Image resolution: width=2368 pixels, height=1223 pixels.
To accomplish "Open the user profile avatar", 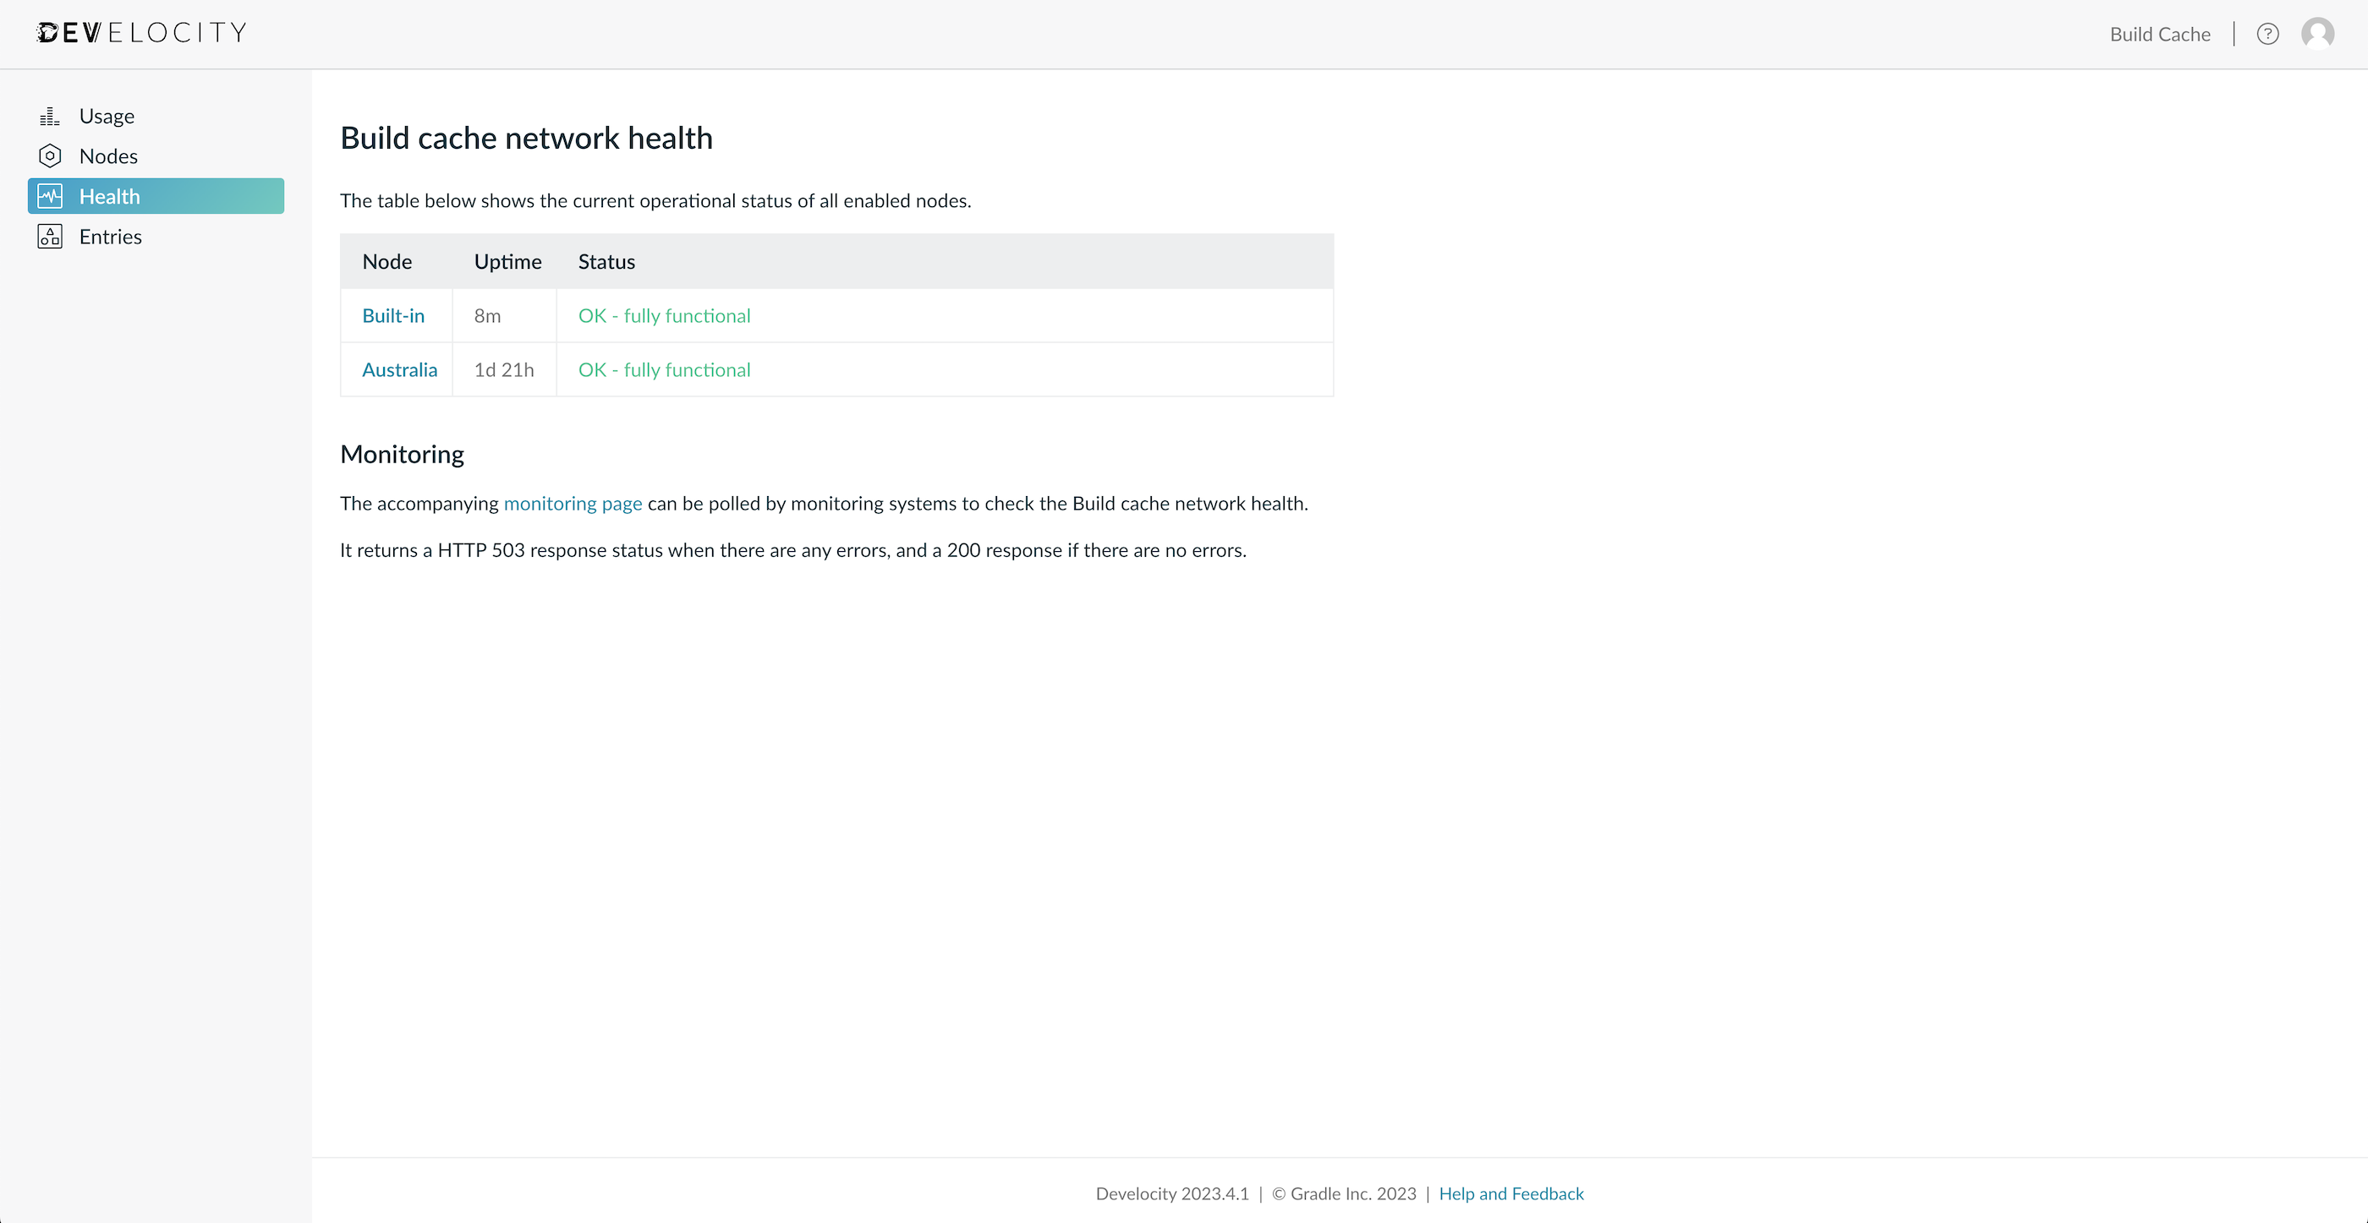I will (x=2318, y=33).
